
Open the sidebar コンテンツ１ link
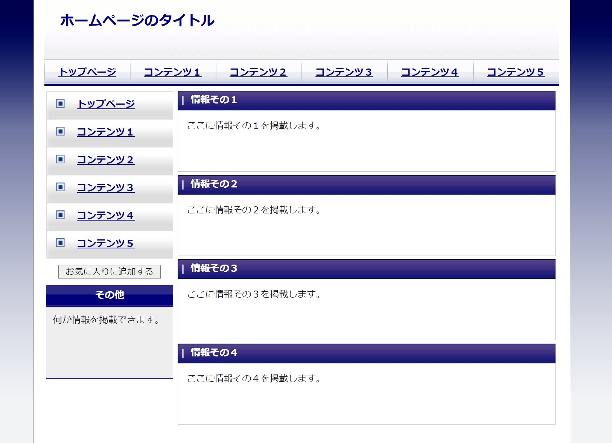click(106, 132)
